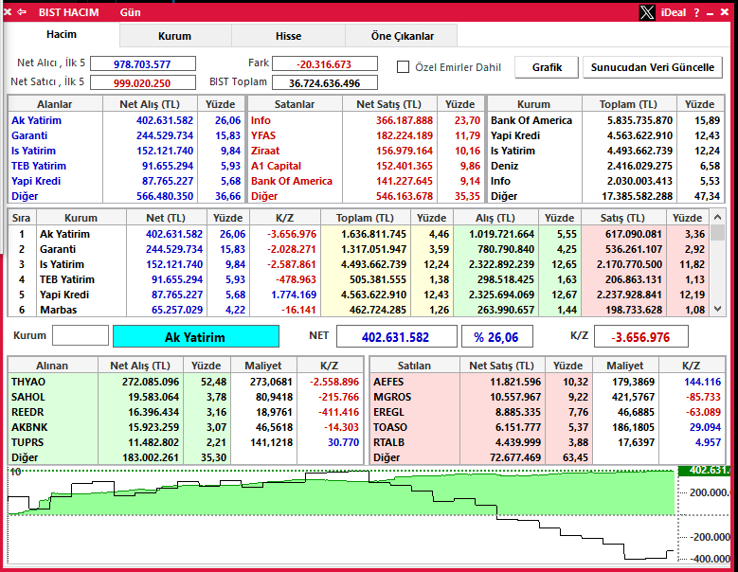Image resolution: width=738 pixels, height=572 pixels.
Task: Select row 3 Is Yatirim in ranking
Action: [x=358, y=264]
